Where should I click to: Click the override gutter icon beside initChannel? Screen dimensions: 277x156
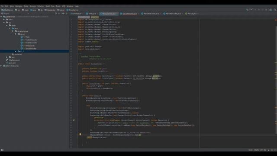tap(74, 120)
